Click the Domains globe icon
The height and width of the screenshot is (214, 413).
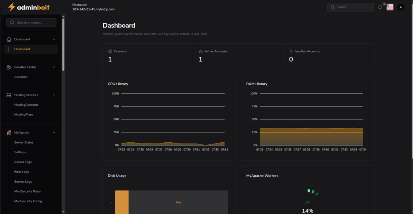(x=110, y=51)
